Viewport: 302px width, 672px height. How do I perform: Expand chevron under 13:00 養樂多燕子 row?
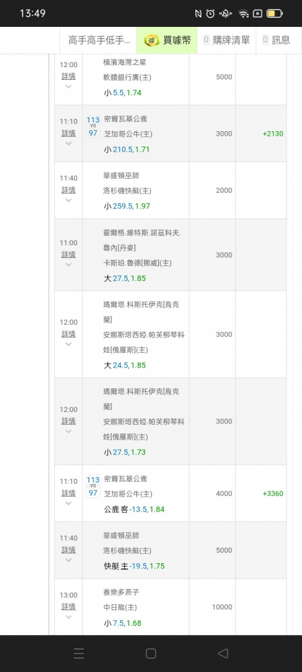coord(68,617)
